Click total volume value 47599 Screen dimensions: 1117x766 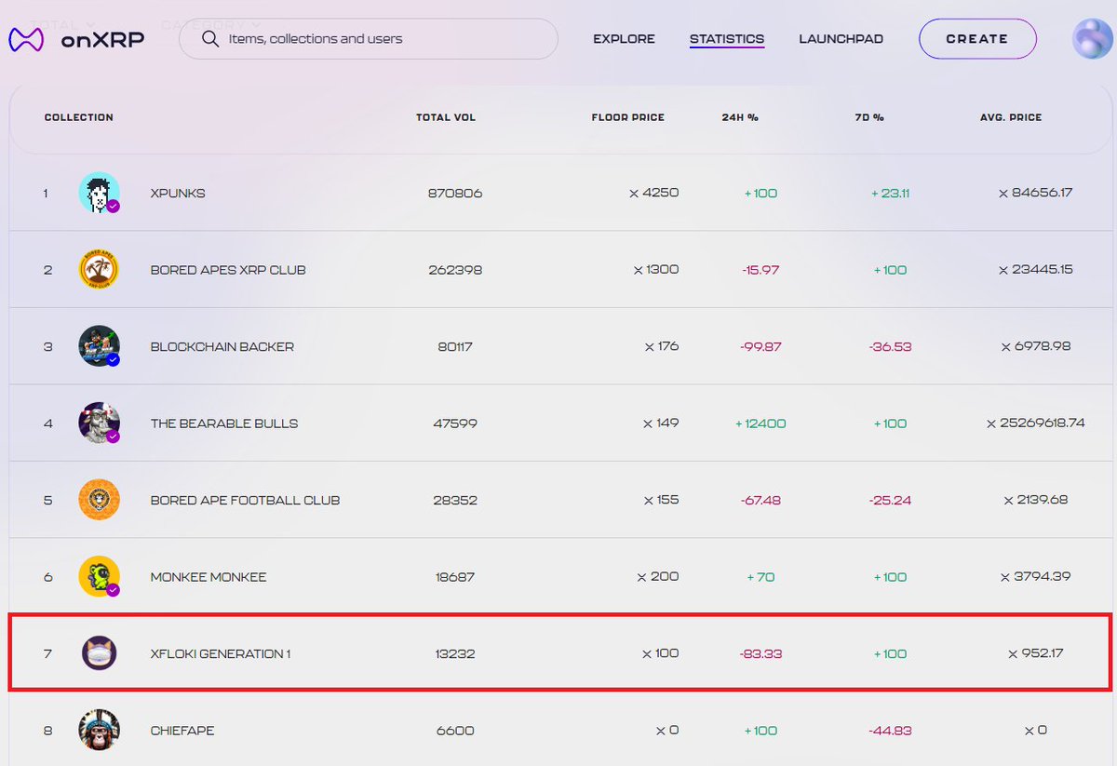(455, 423)
